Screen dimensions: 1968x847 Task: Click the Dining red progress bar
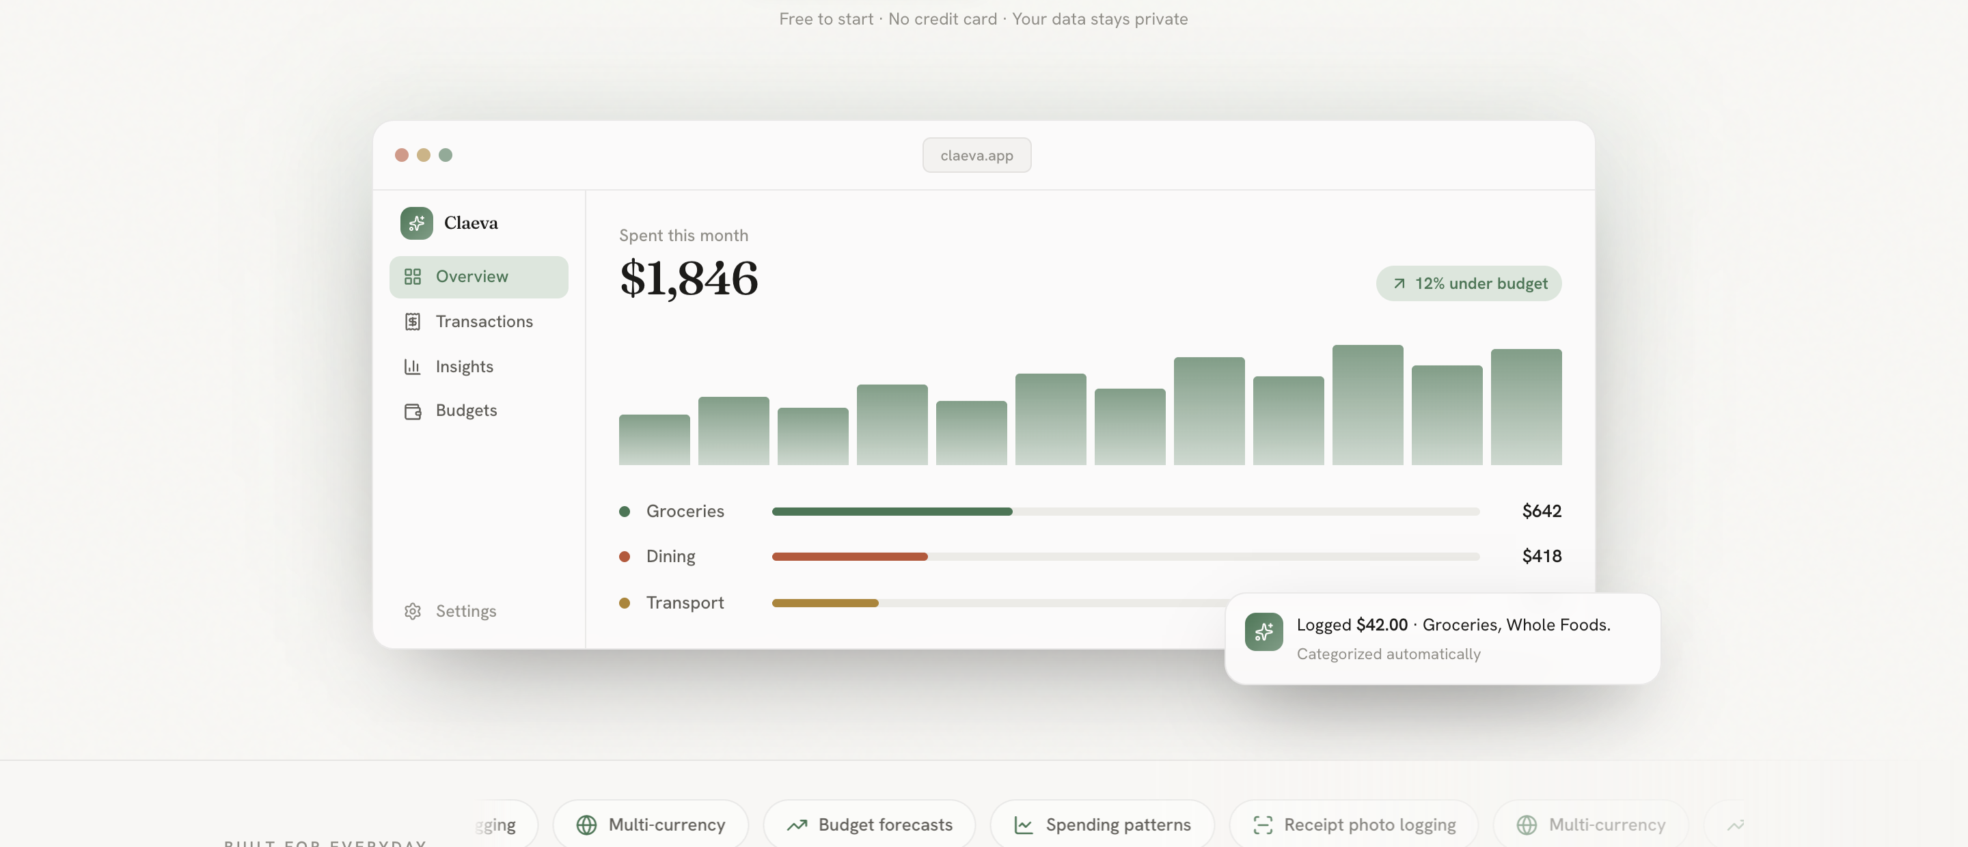click(x=849, y=557)
